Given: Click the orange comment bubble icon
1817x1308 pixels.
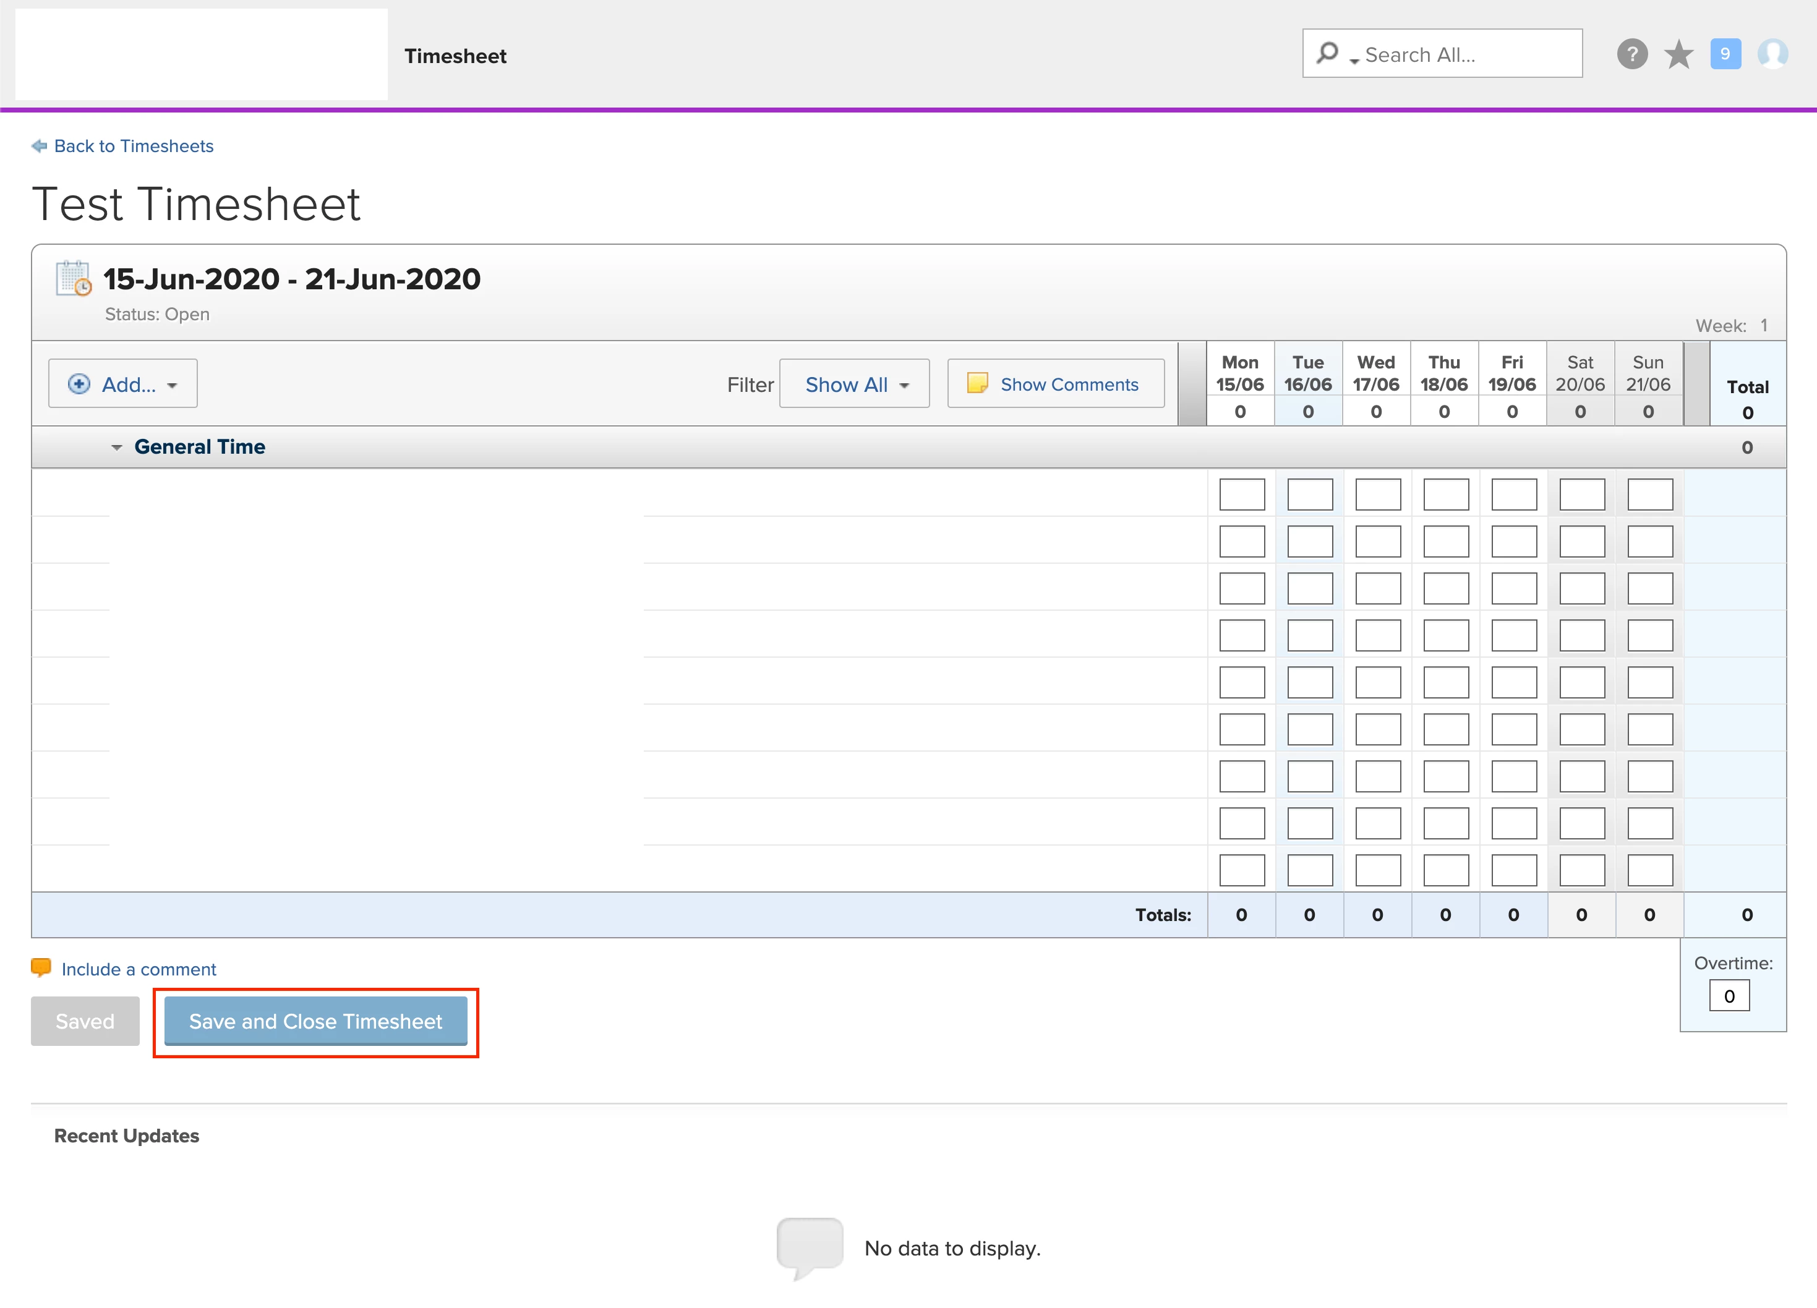Looking at the screenshot, I should click(x=41, y=967).
